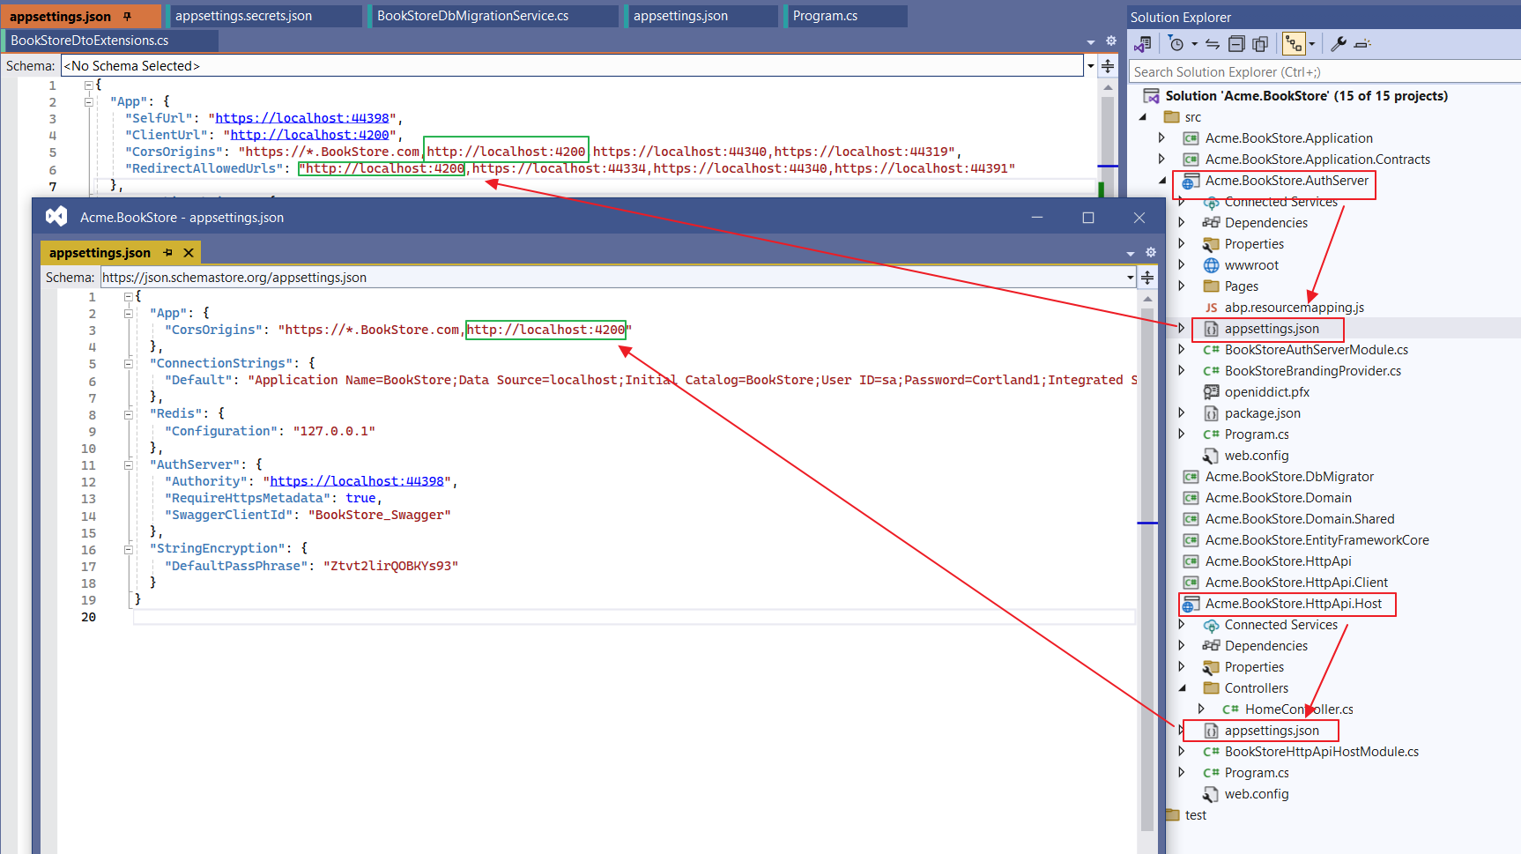Toggle the highlighted file nesting view button
This screenshot has height=854, width=1521.
click(1294, 43)
